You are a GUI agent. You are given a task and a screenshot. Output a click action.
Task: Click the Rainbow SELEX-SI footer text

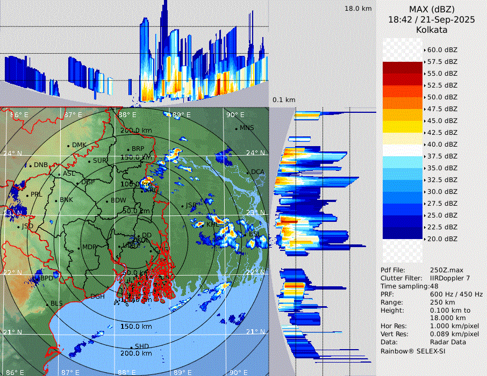click(413, 351)
